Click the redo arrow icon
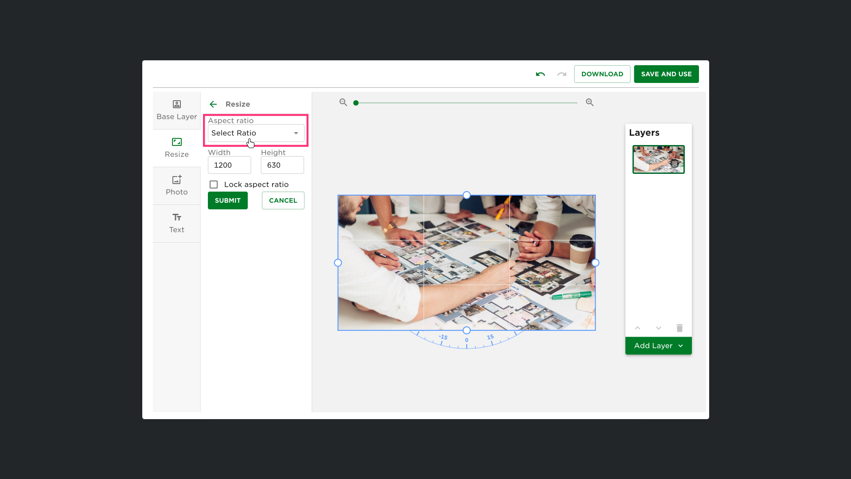851x479 pixels. click(x=562, y=74)
